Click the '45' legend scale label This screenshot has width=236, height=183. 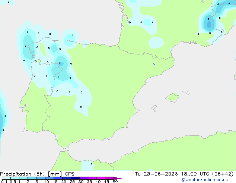point(106,182)
